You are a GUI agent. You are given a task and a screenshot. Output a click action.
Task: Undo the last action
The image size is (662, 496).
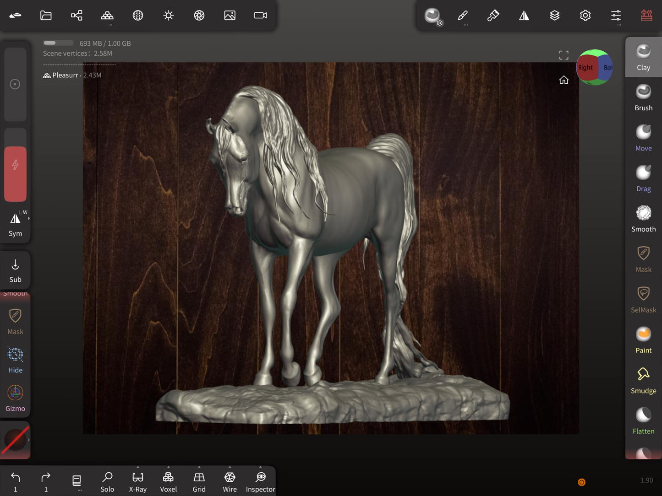[x=15, y=481]
